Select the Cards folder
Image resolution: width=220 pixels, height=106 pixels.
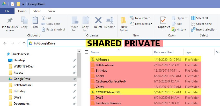point(145,87)
